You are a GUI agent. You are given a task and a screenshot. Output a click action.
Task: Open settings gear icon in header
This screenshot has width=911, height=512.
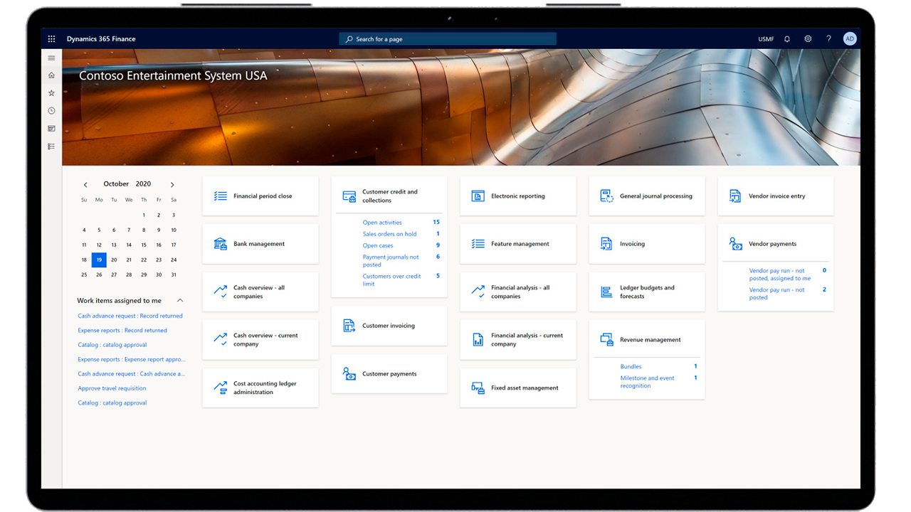pos(808,39)
